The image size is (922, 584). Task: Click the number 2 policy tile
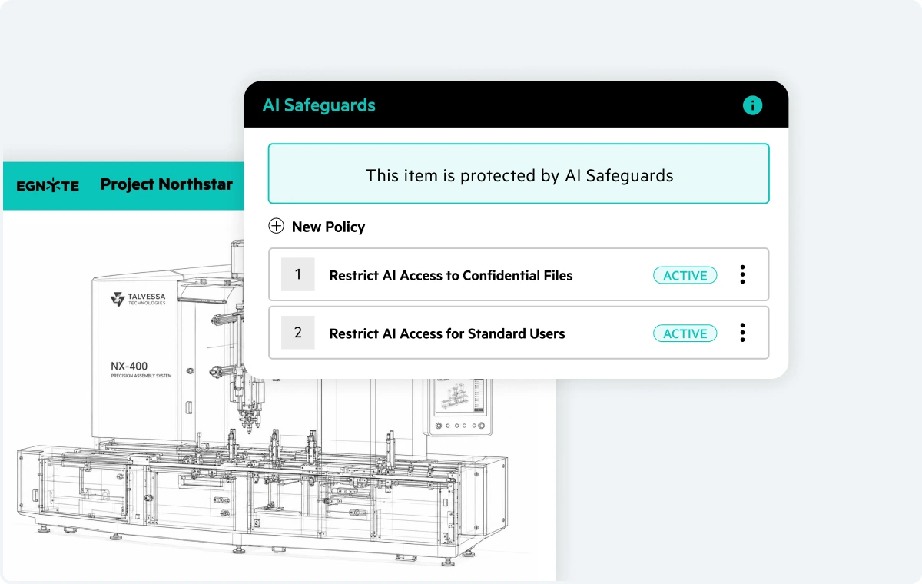pyautogui.click(x=298, y=333)
